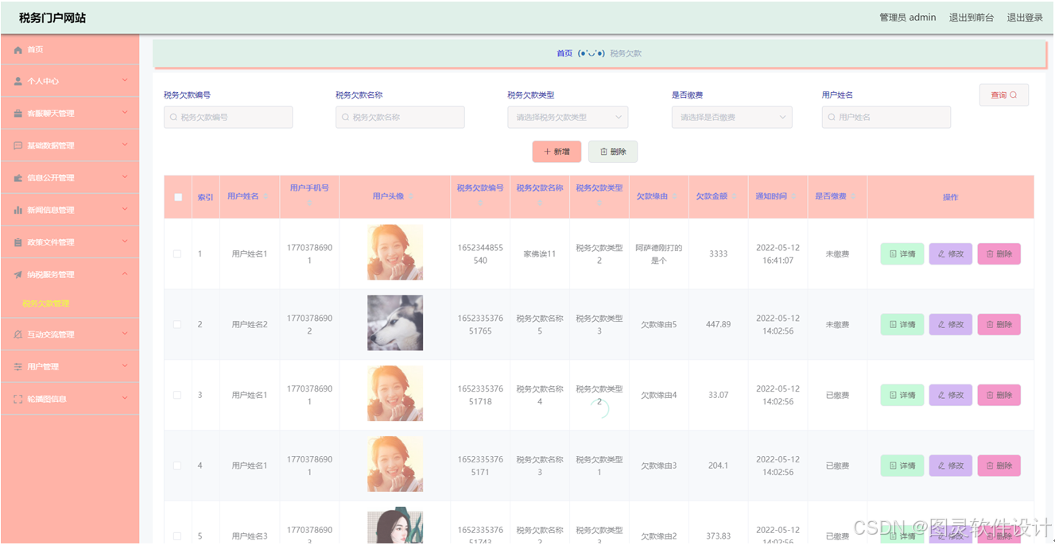
Task: Go to 首页 via breadcrumb link
Action: (x=564, y=53)
